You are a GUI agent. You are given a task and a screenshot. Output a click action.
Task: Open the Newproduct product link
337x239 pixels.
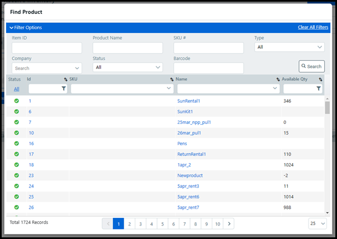[189, 175]
